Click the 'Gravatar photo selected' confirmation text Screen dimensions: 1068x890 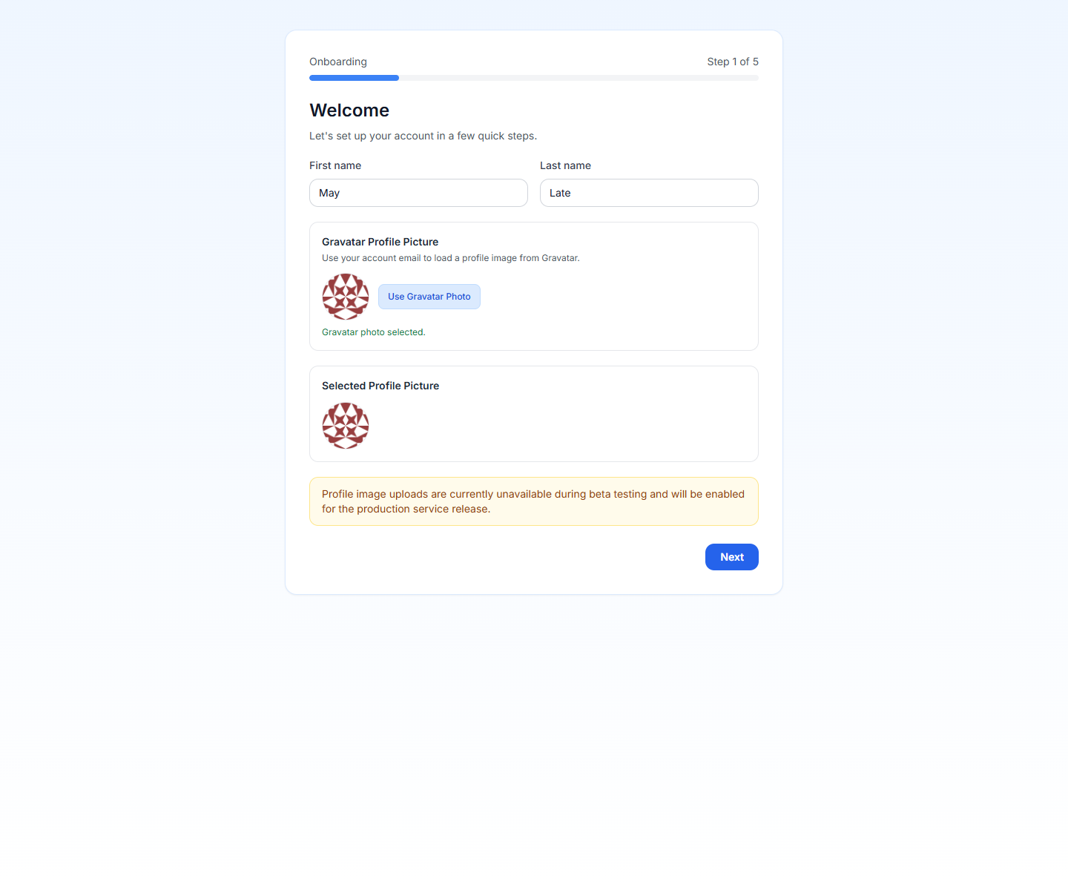(373, 332)
